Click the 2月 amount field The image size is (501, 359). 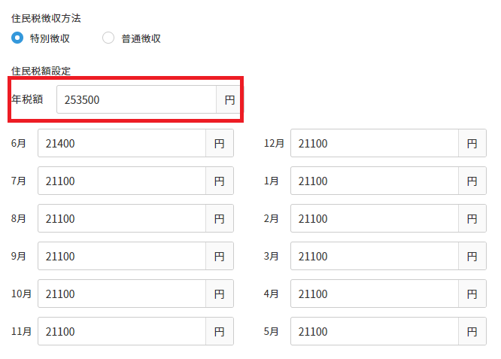click(375, 218)
